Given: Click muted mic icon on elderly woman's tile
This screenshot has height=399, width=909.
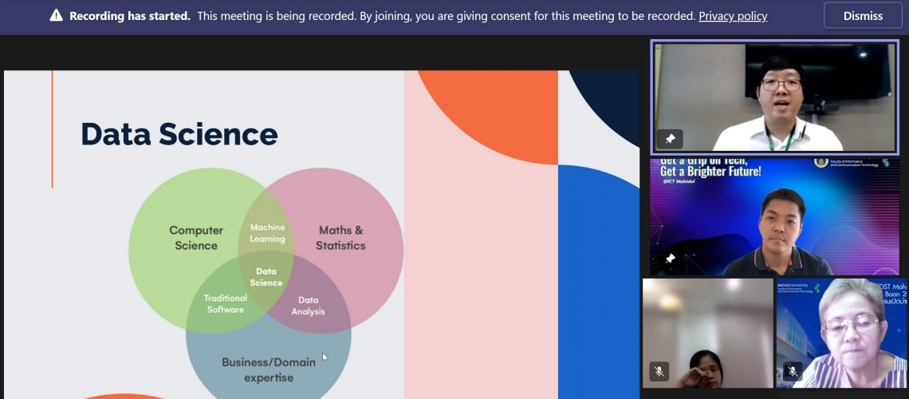Looking at the screenshot, I should (x=793, y=371).
